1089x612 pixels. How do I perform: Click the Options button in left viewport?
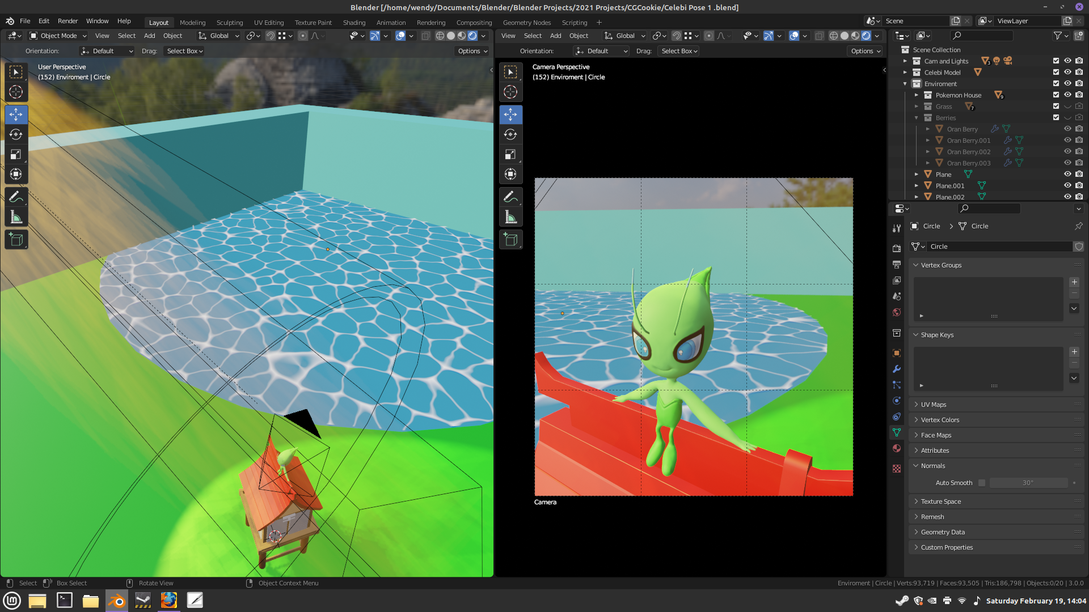tap(472, 51)
